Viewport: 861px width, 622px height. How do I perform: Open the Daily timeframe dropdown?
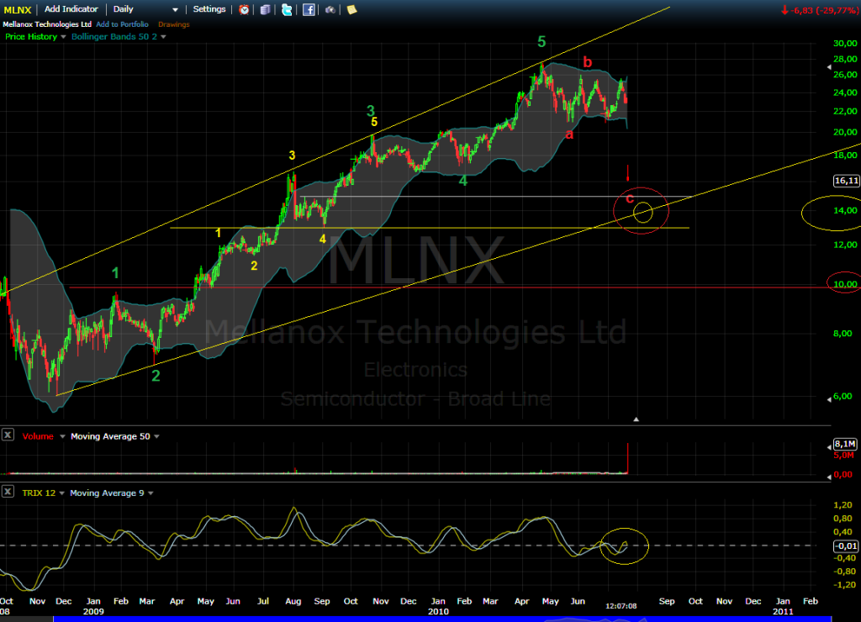[146, 9]
